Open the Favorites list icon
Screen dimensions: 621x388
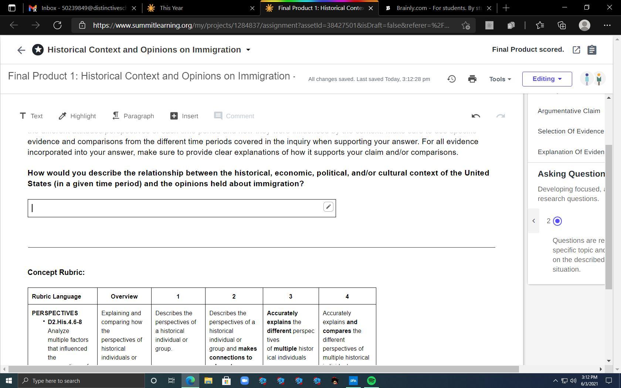point(540,25)
